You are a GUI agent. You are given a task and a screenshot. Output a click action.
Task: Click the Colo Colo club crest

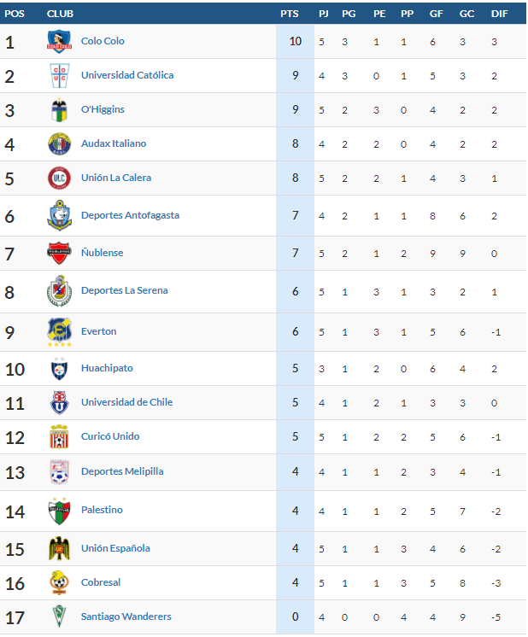click(59, 42)
